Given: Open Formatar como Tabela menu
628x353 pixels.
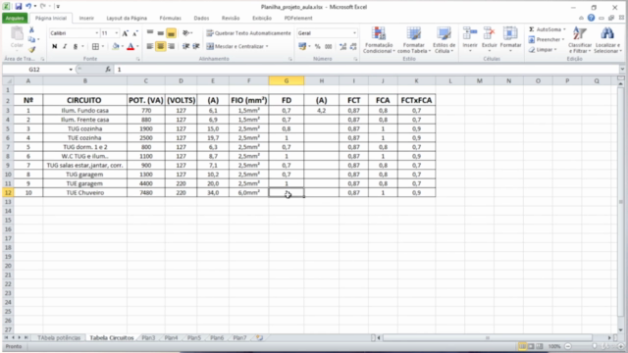Looking at the screenshot, I should pyautogui.click(x=414, y=40).
